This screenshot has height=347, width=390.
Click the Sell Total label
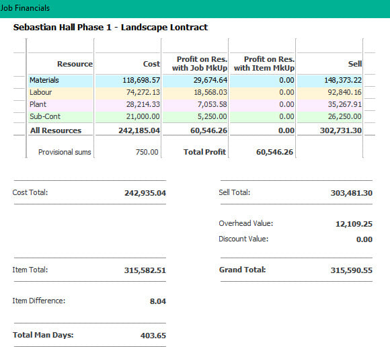click(234, 192)
